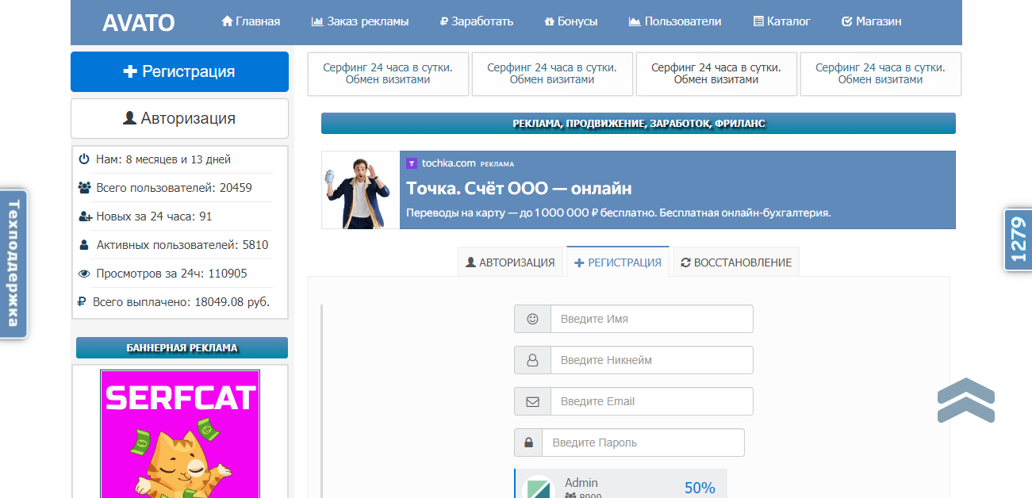
Task: Click the 50% value on the Admin card
Action: (x=700, y=488)
